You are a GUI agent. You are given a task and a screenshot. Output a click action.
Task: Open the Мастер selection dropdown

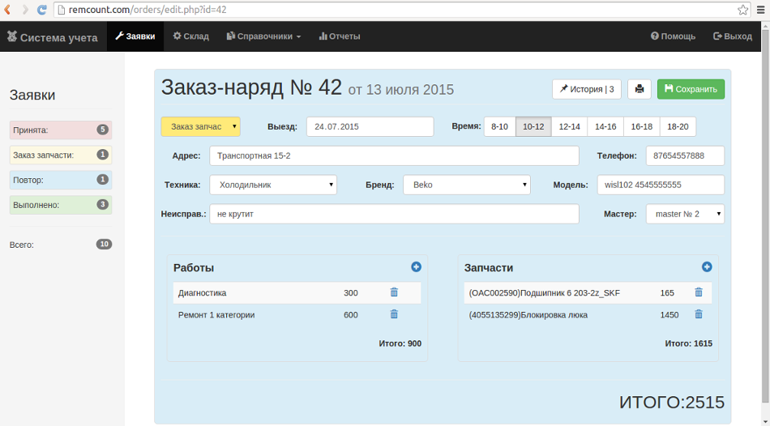coord(685,214)
